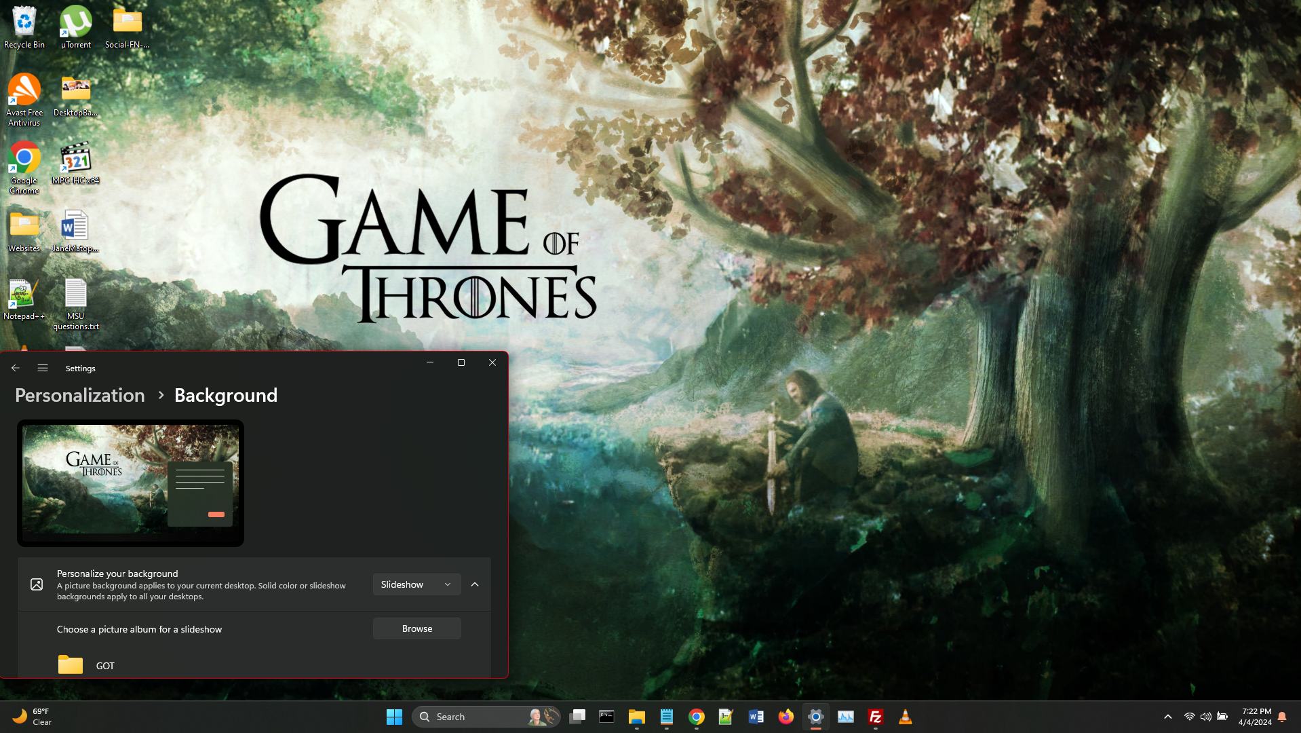The height and width of the screenshot is (733, 1301).
Task: Select the µTorrent desktop shortcut
Action: point(75,27)
